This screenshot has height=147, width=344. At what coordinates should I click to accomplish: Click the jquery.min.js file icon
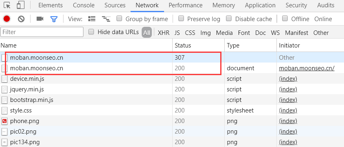tap(4, 89)
